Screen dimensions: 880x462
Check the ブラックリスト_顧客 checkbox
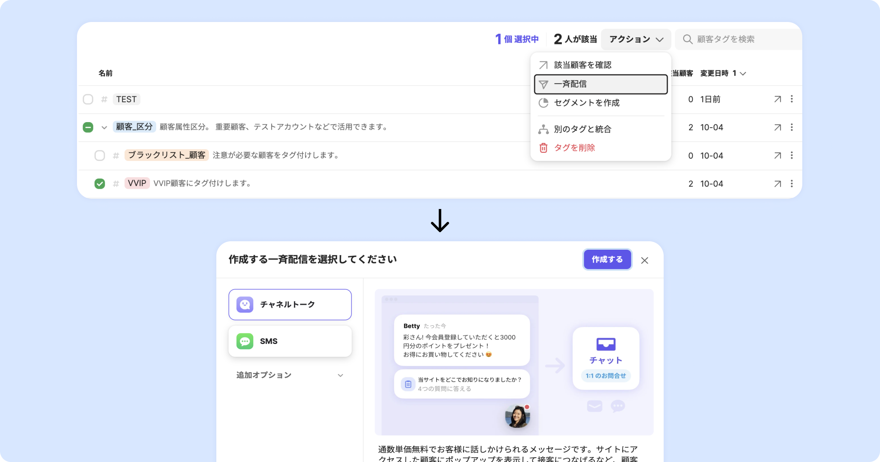pyautogui.click(x=100, y=155)
